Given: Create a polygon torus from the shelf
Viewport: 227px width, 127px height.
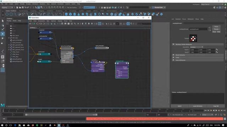Looking at the screenshot, I should (x=87, y=14).
